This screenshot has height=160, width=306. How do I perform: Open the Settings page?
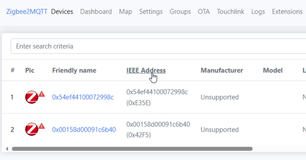(x=151, y=12)
